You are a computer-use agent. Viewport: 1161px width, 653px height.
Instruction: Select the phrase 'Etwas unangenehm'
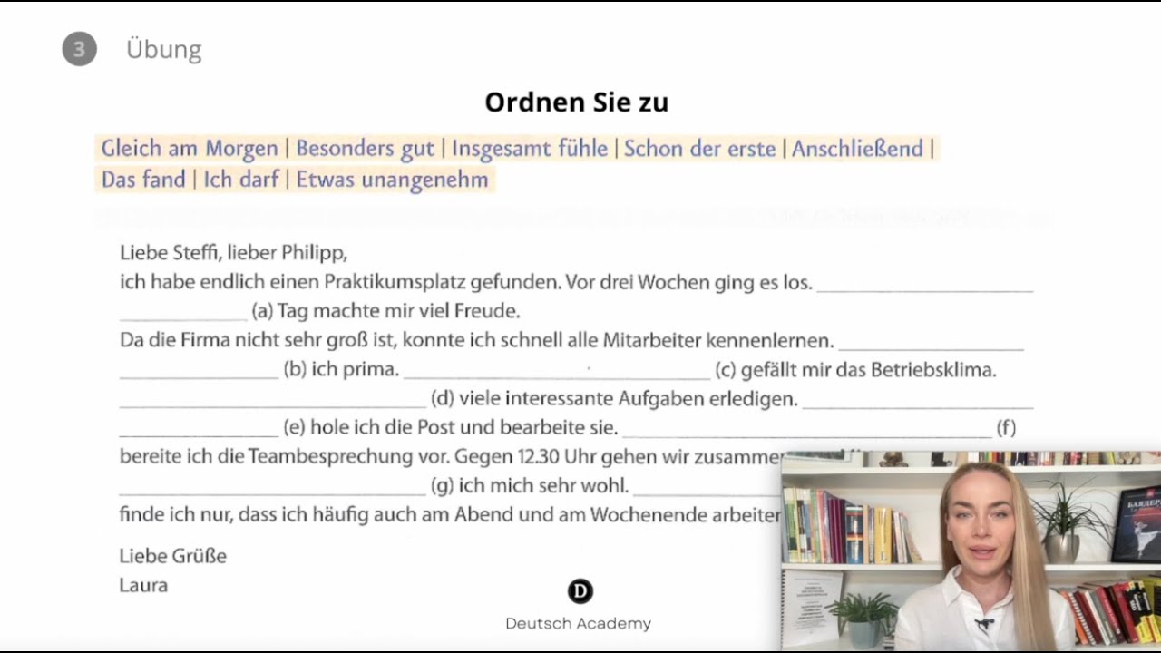pos(393,180)
